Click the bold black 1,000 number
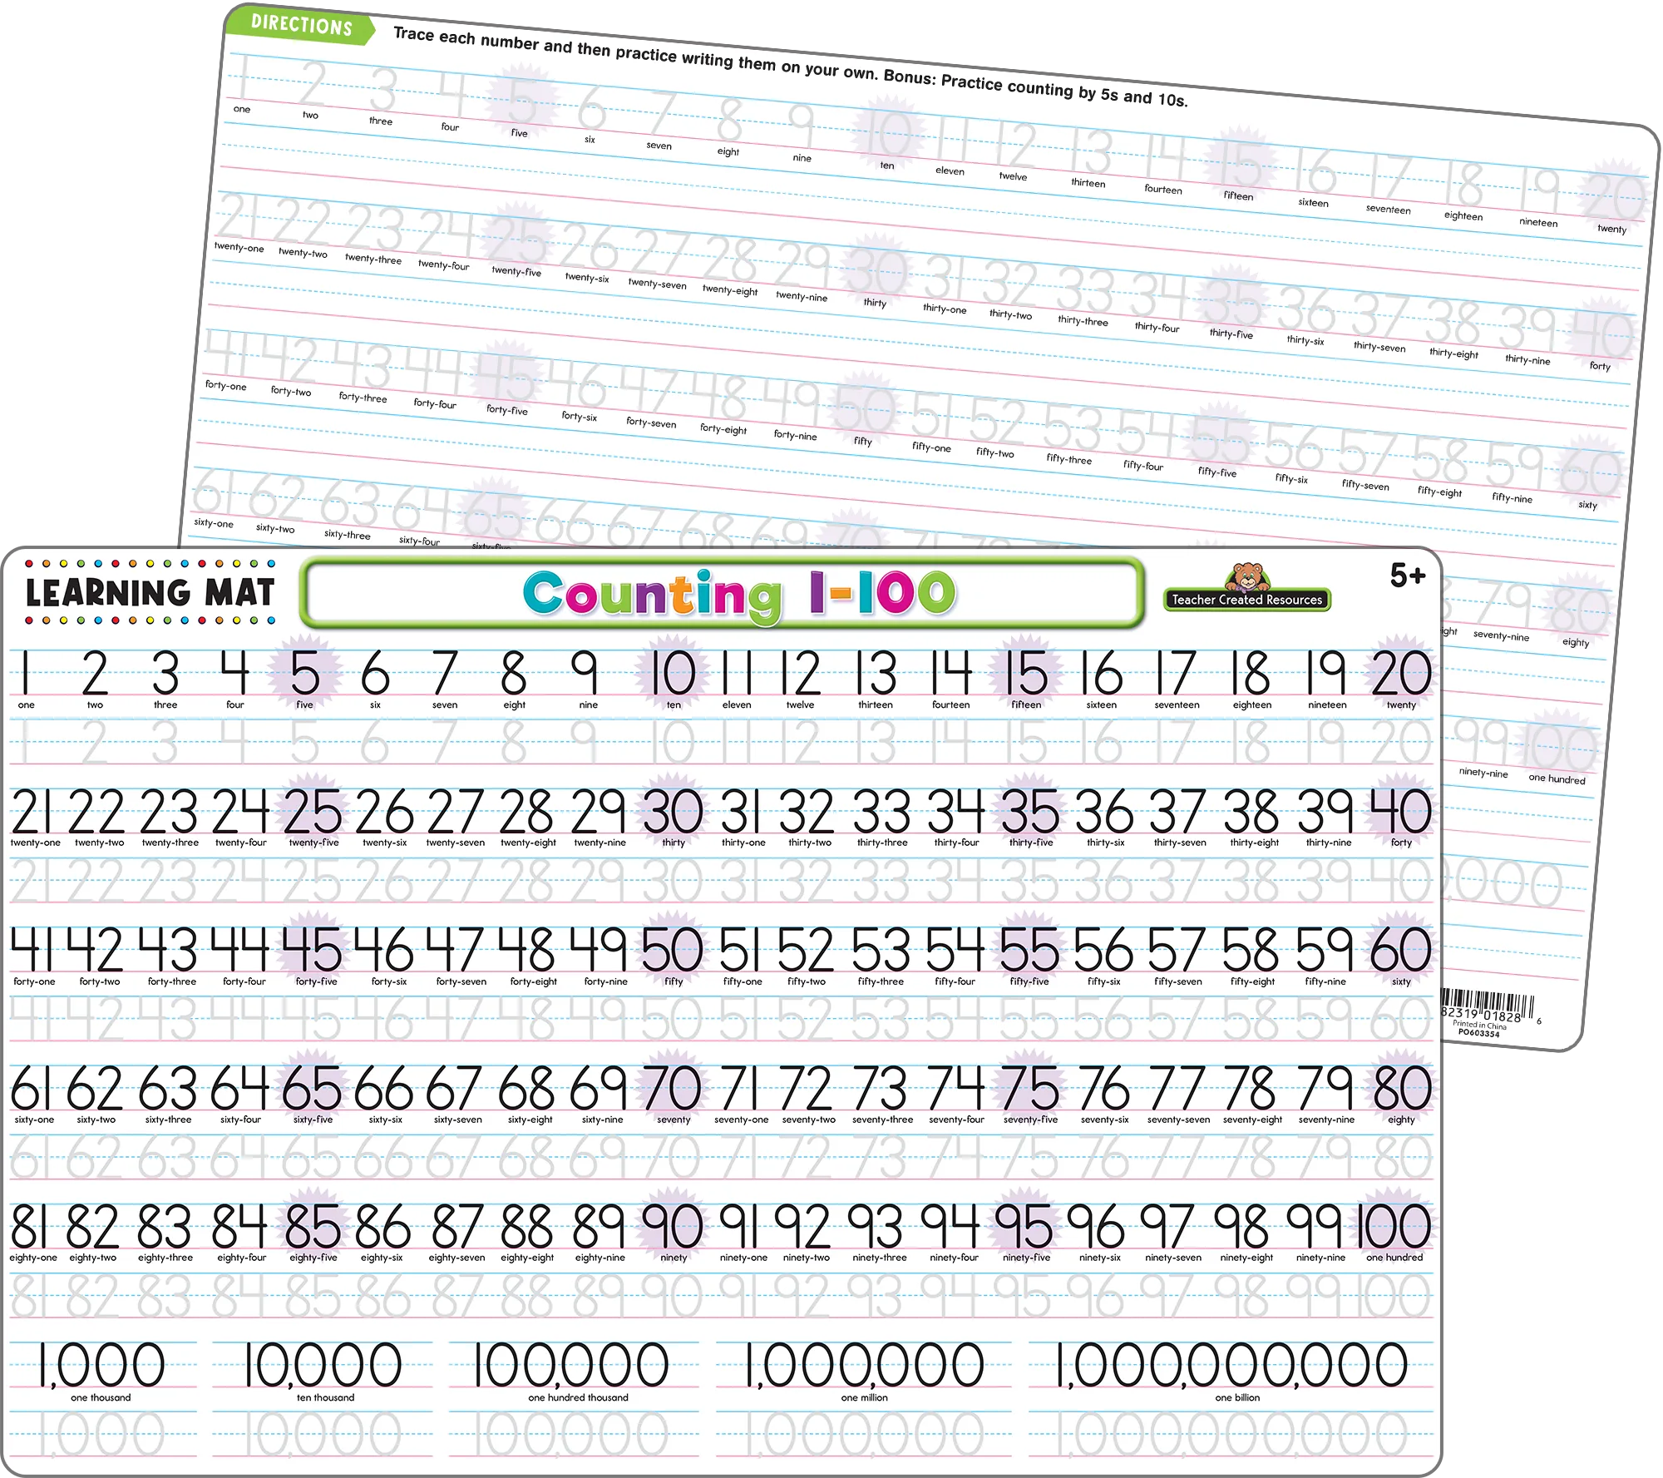 coord(101,1366)
